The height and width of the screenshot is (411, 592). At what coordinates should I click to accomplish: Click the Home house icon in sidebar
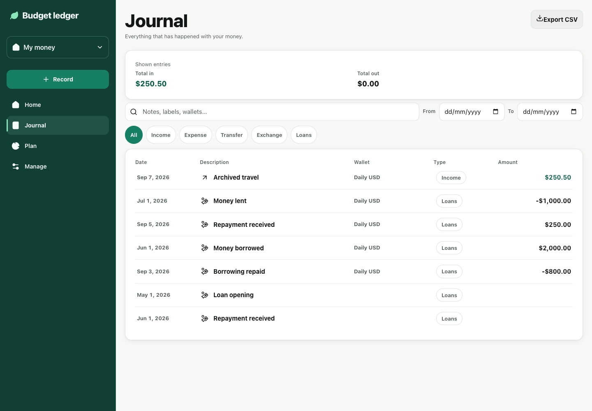(x=16, y=105)
